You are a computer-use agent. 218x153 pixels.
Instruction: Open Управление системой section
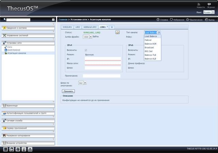coord(28,35)
